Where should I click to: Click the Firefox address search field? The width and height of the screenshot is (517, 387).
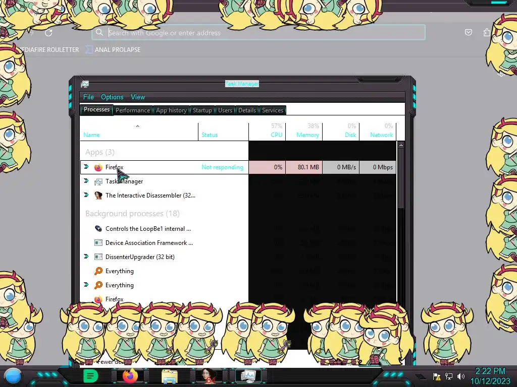tap(258, 33)
